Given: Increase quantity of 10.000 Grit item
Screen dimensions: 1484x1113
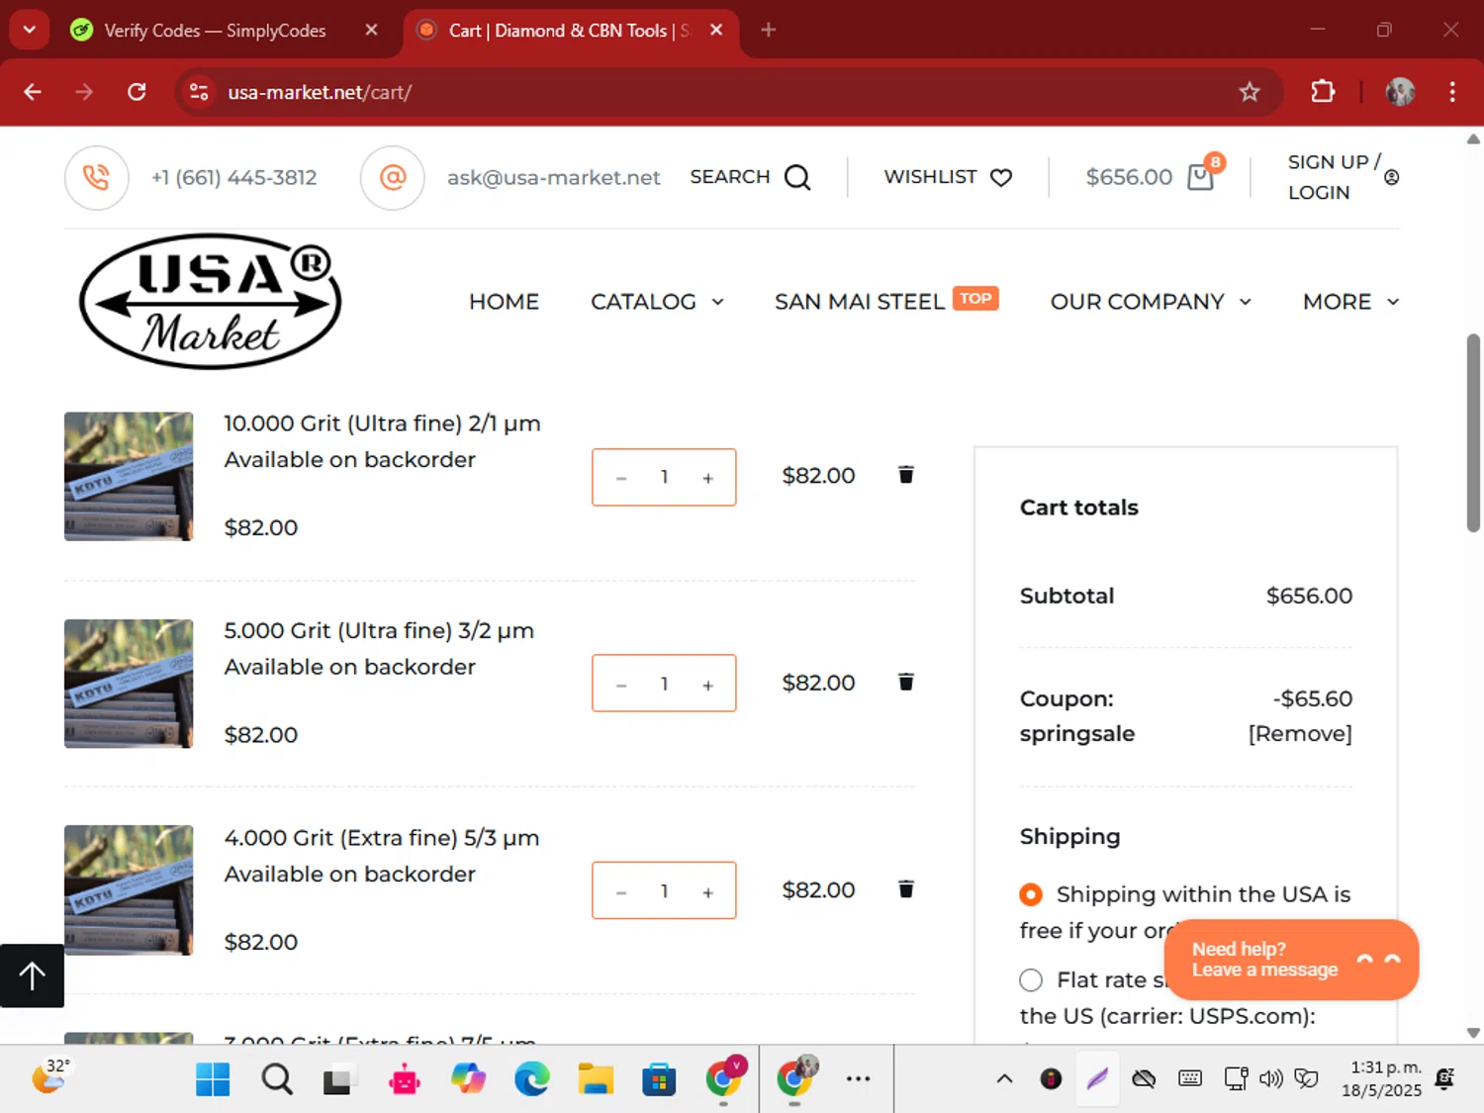Looking at the screenshot, I should (707, 478).
